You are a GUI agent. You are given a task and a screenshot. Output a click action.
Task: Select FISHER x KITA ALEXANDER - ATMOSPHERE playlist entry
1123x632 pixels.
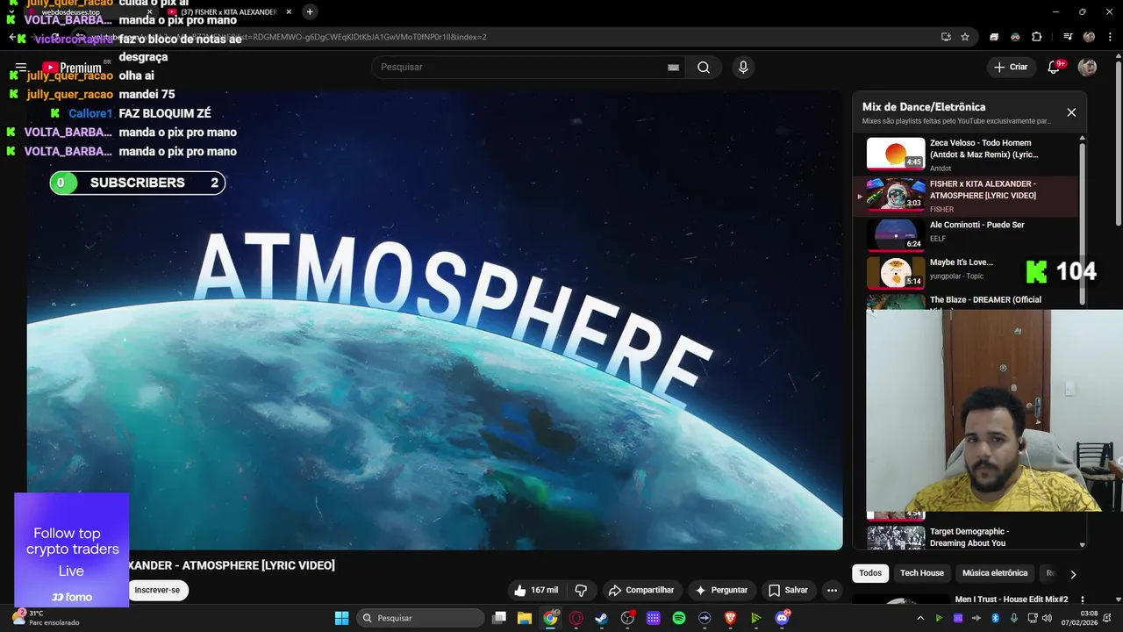pos(968,196)
